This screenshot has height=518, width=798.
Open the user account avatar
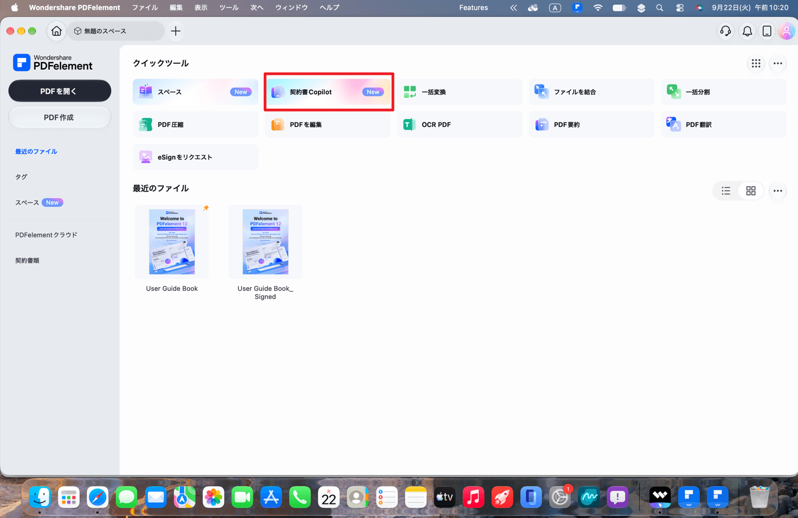pos(786,31)
